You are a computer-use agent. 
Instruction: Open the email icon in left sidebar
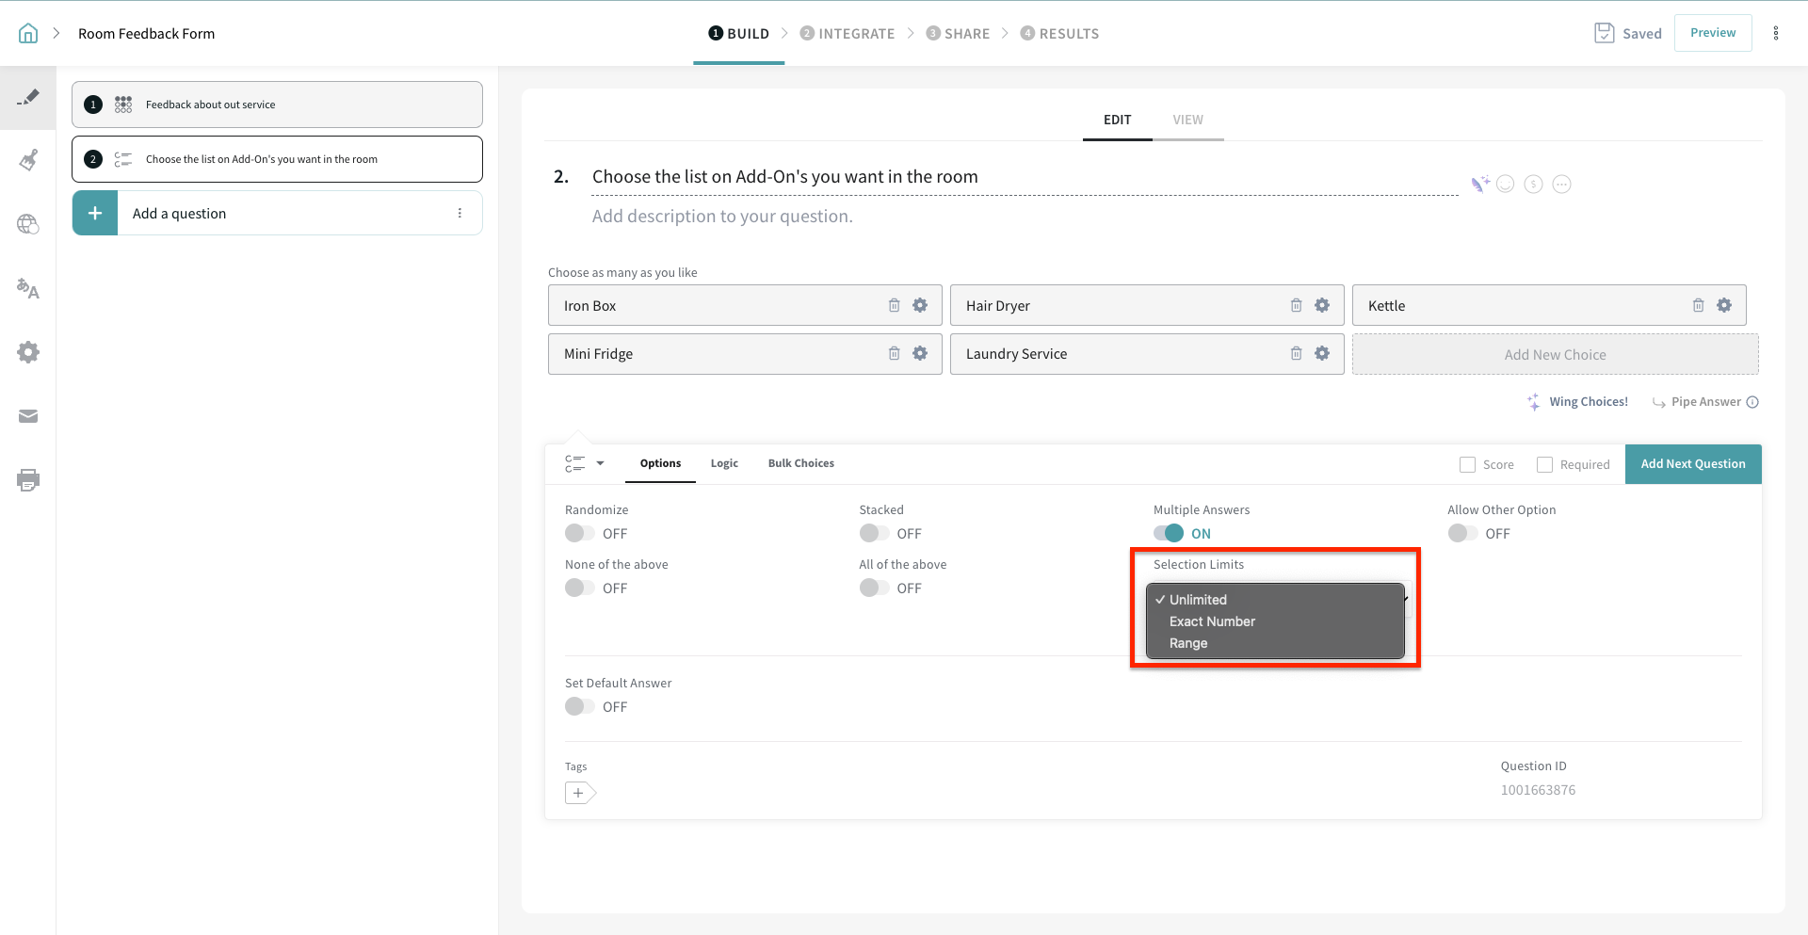[28, 416]
